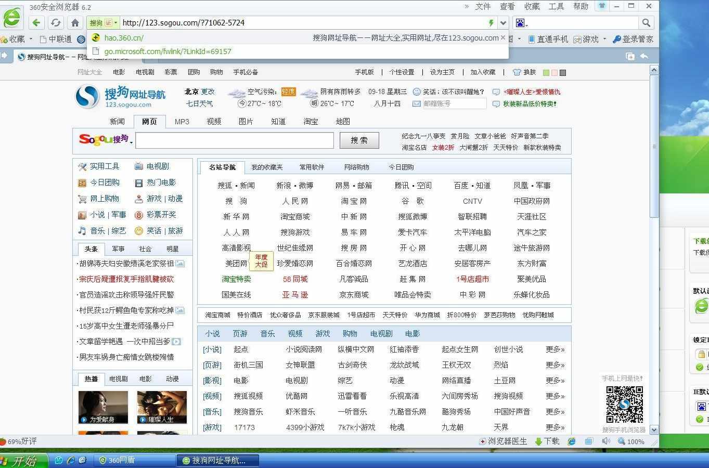
Task: Open 电视剧 in left sidebar
Action: click(152, 166)
